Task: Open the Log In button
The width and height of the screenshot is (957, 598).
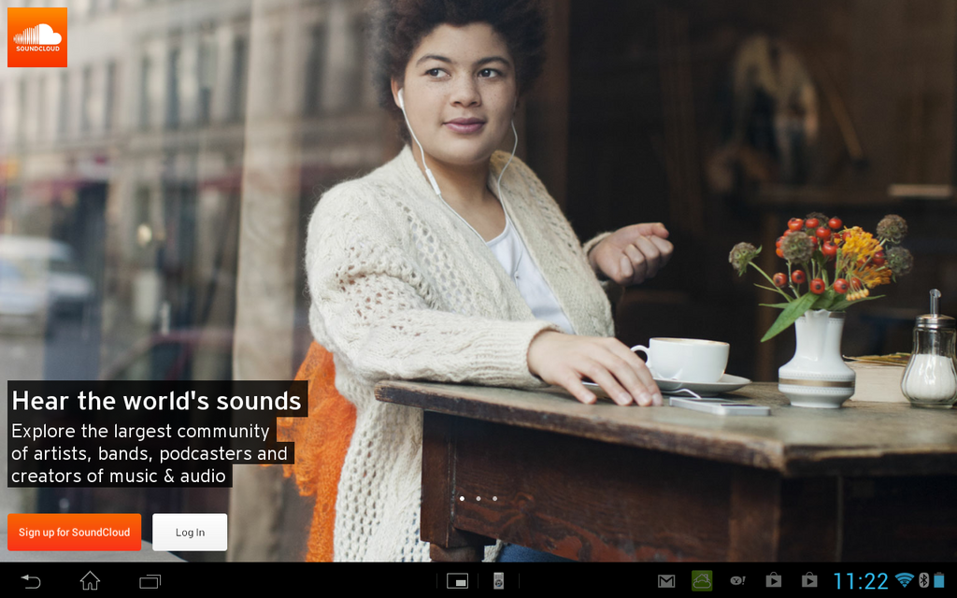Action: tap(190, 532)
